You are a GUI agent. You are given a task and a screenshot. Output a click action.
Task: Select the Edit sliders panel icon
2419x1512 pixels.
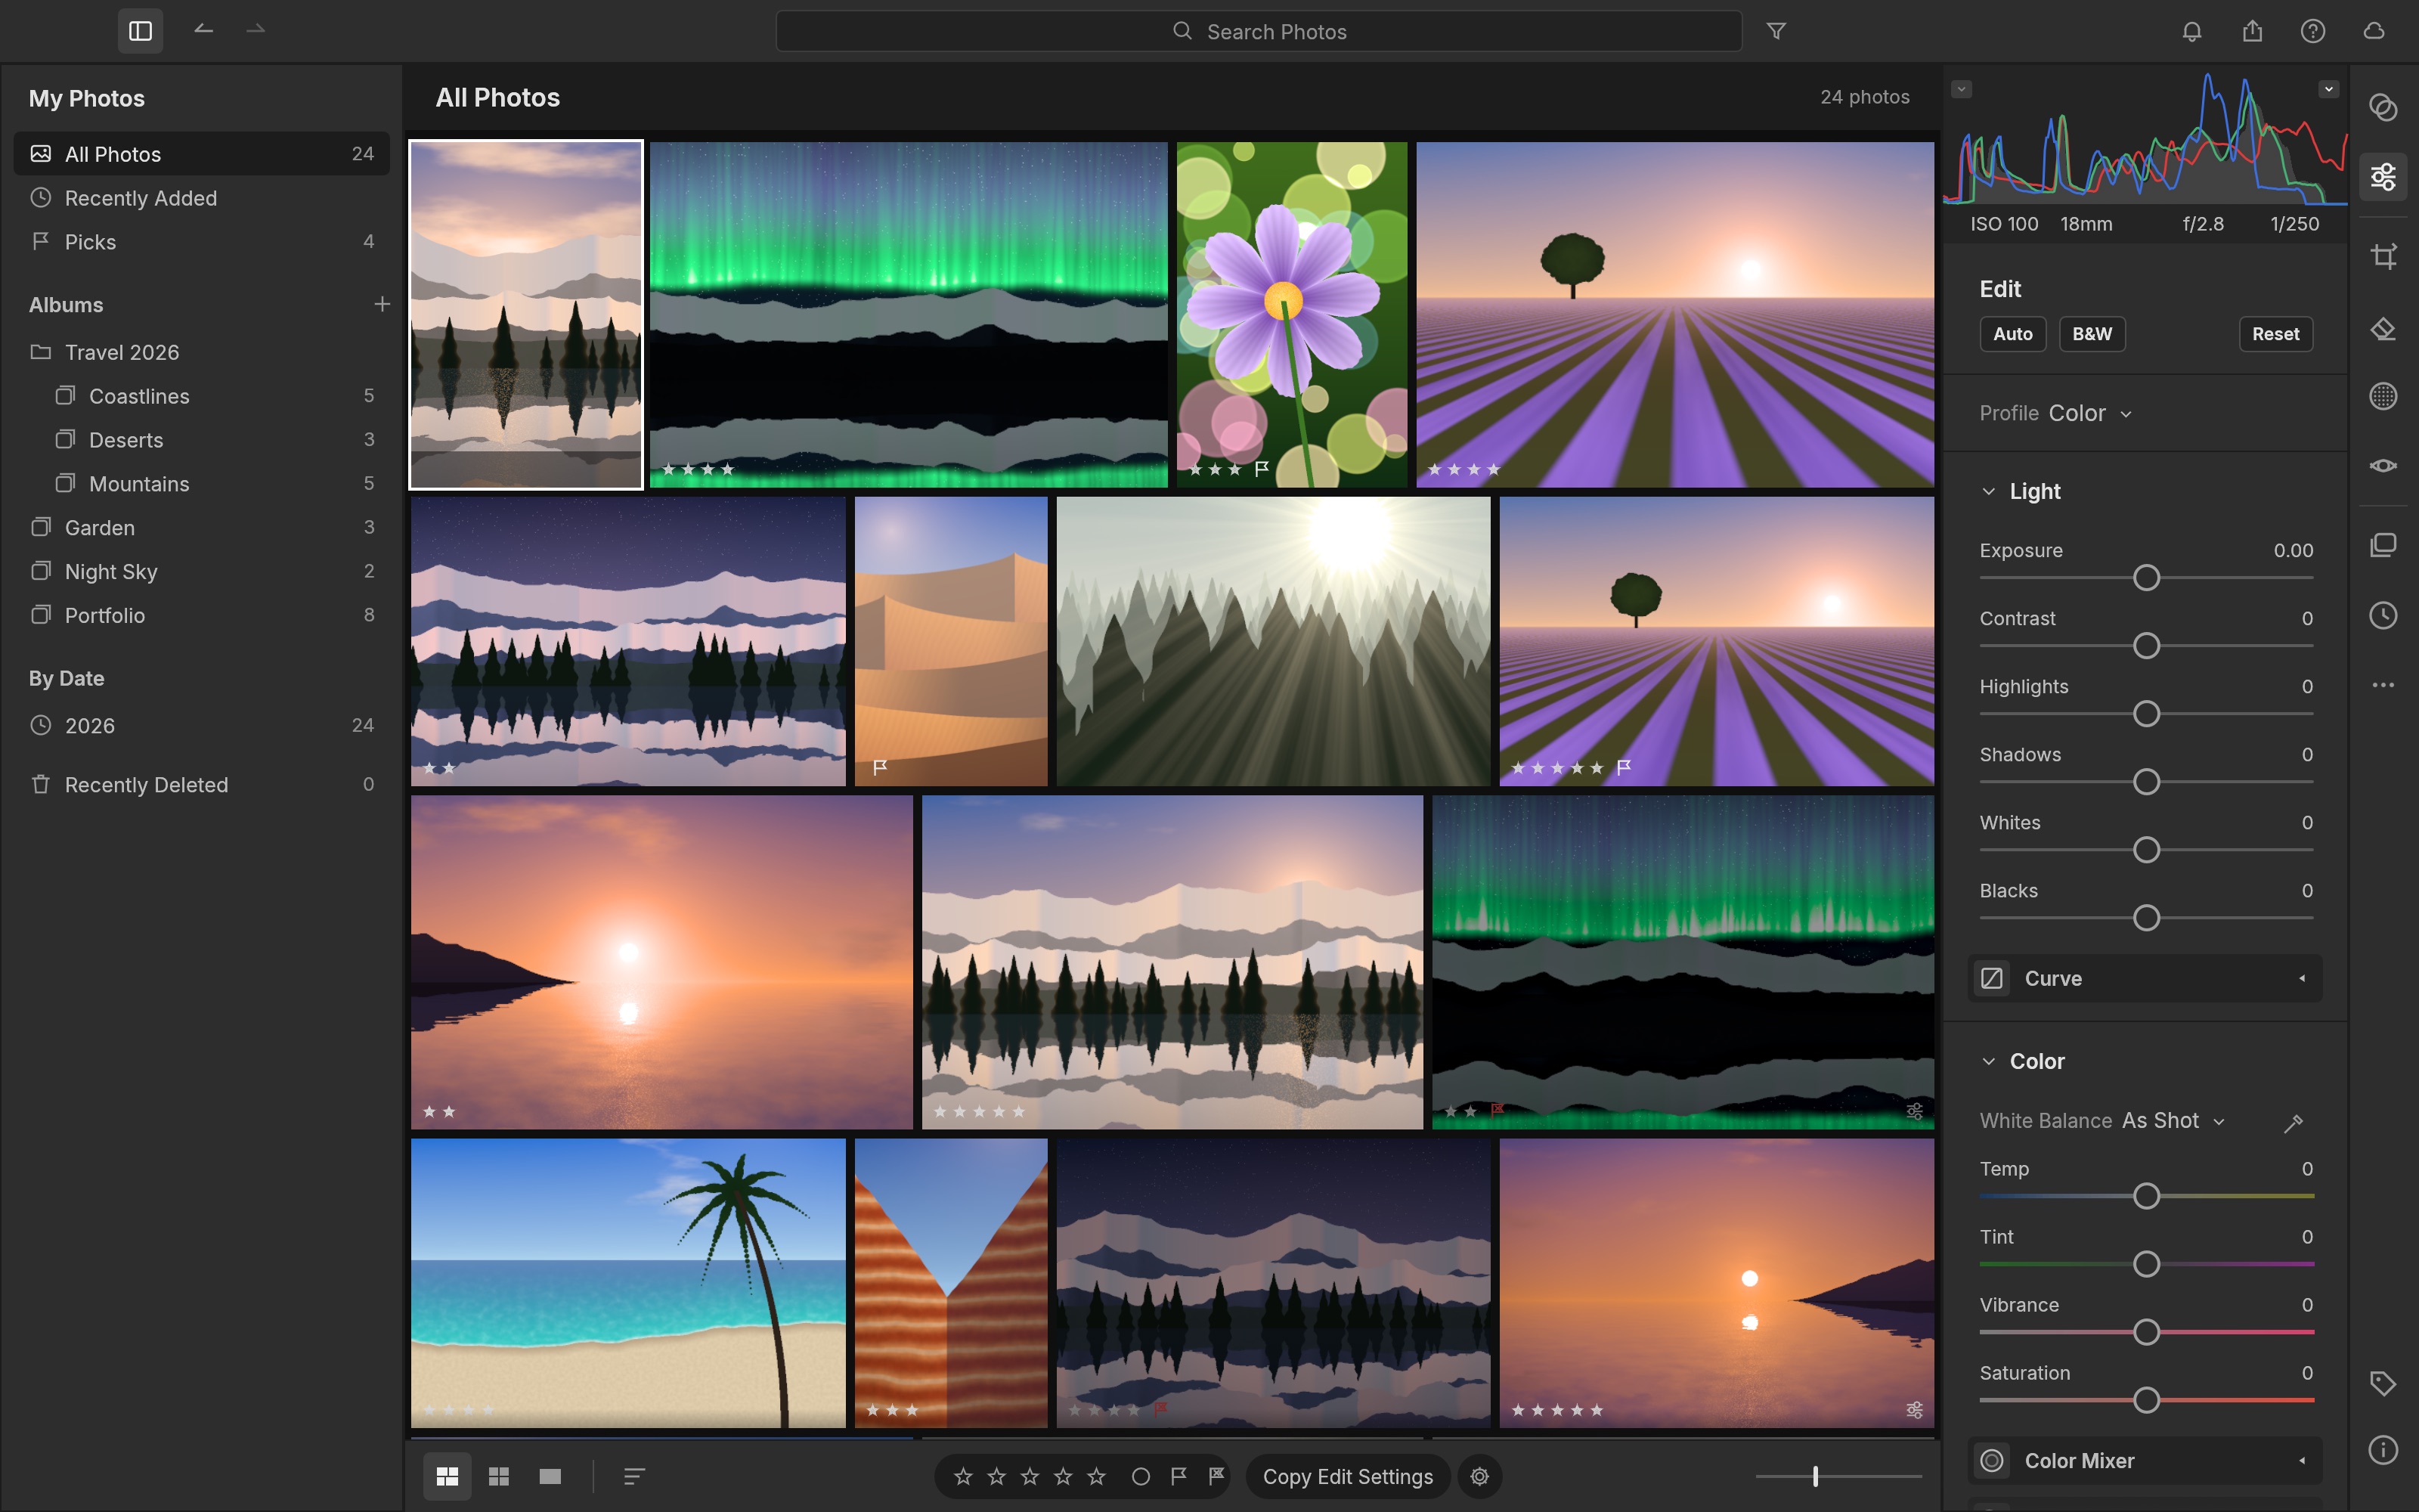click(x=2383, y=177)
